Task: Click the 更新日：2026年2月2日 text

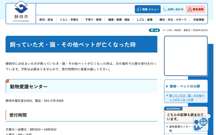Action: (195, 30)
